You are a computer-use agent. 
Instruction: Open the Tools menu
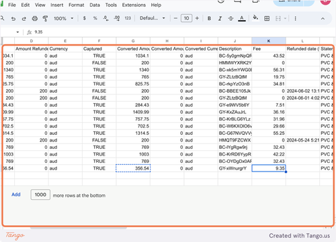[111, 5]
